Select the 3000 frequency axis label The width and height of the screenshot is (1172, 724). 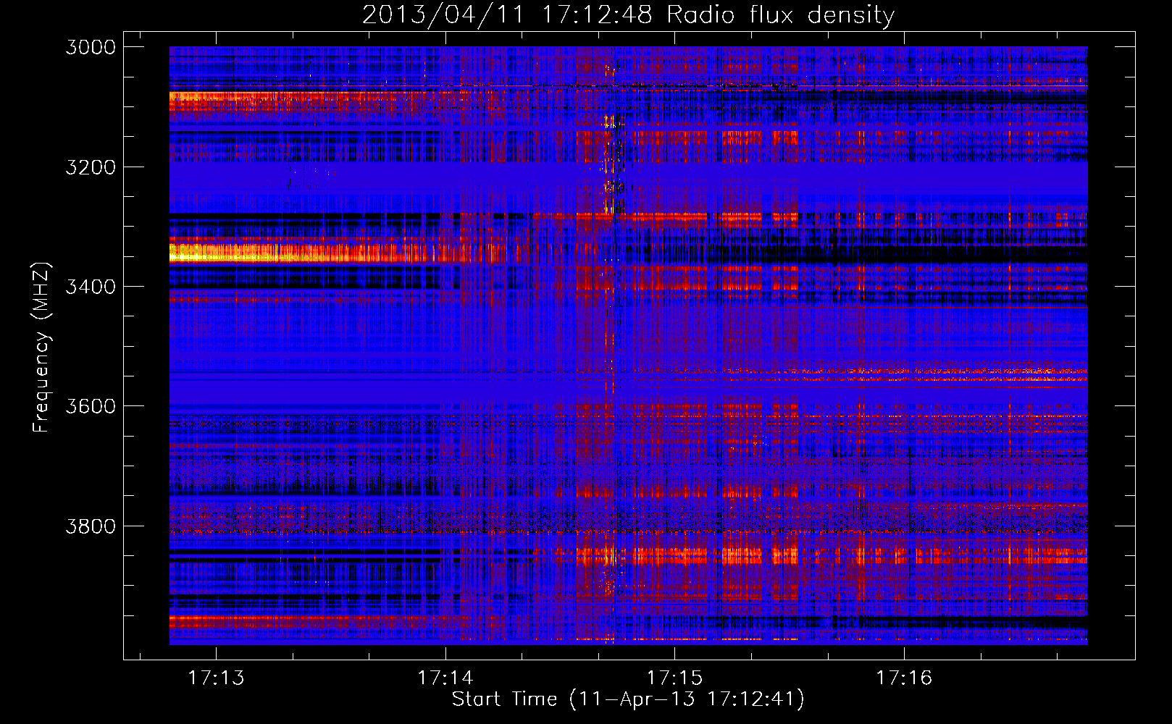click(x=91, y=47)
